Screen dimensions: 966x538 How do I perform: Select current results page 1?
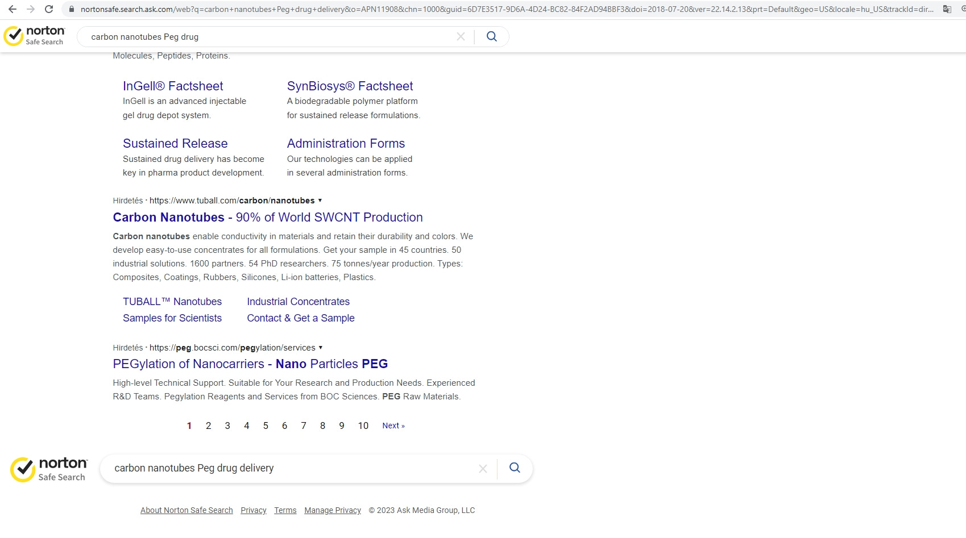189,426
